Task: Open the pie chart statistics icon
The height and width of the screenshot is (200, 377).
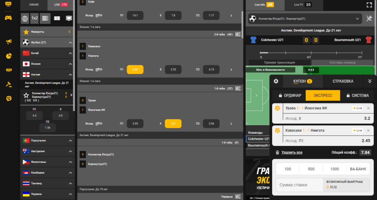Action: click(x=9, y=56)
